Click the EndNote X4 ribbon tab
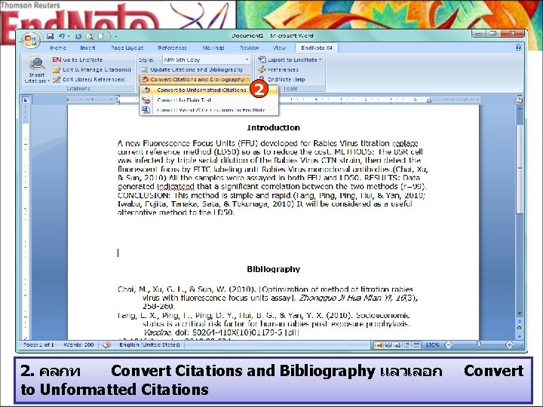Image resolution: width=543 pixels, height=407 pixels. tap(317, 47)
